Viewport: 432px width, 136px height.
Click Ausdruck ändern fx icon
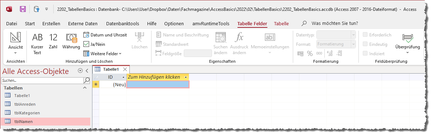[239, 43]
